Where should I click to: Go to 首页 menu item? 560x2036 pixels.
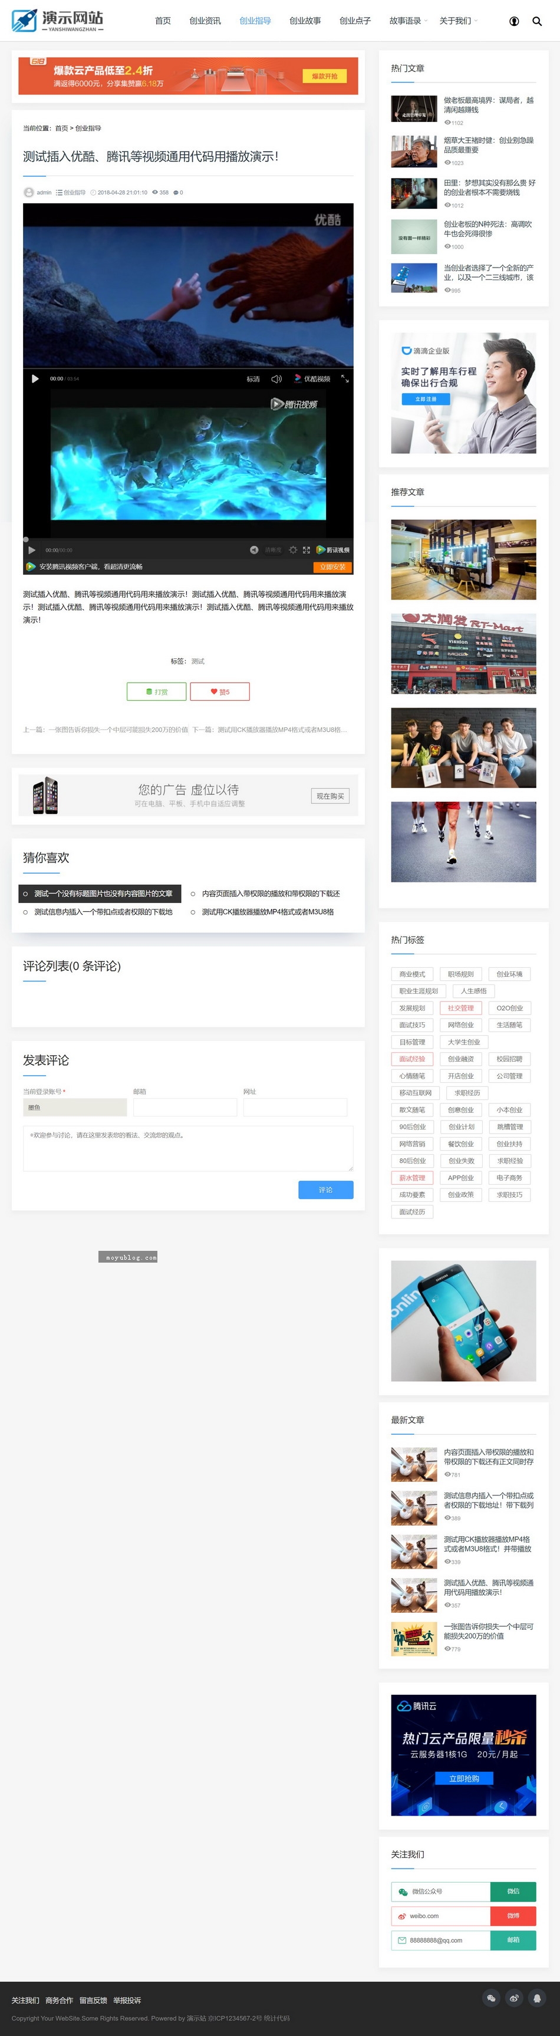163,21
